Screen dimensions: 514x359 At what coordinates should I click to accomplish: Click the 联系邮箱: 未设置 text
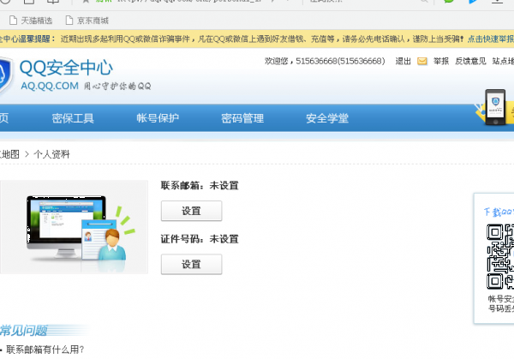(200, 186)
